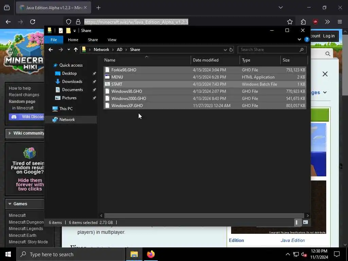Bookmark this page with the star icon
The height and width of the screenshot is (261, 348).
(290, 22)
